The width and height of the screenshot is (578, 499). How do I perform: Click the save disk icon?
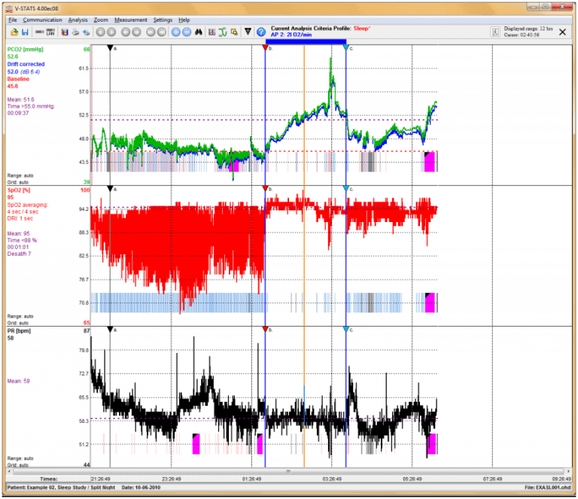click(25, 32)
